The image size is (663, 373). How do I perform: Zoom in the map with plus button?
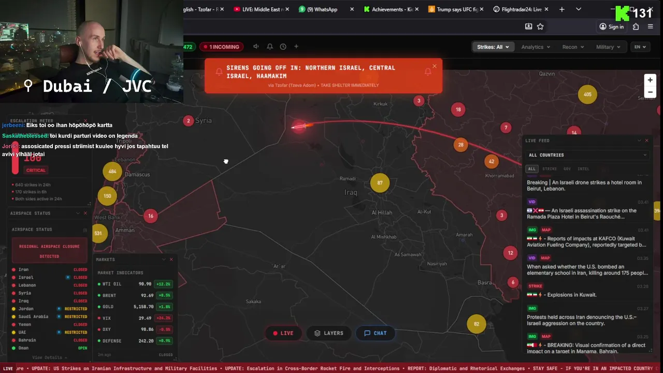[x=650, y=80]
